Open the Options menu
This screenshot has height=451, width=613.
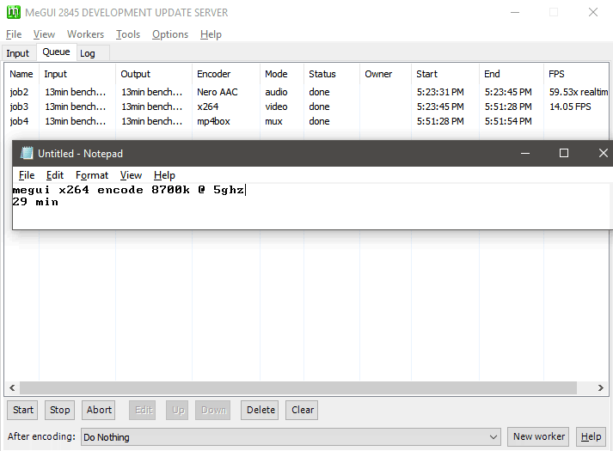(x=170, y=34)
